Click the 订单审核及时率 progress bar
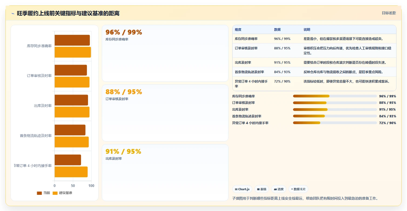 tap(335, 103)
